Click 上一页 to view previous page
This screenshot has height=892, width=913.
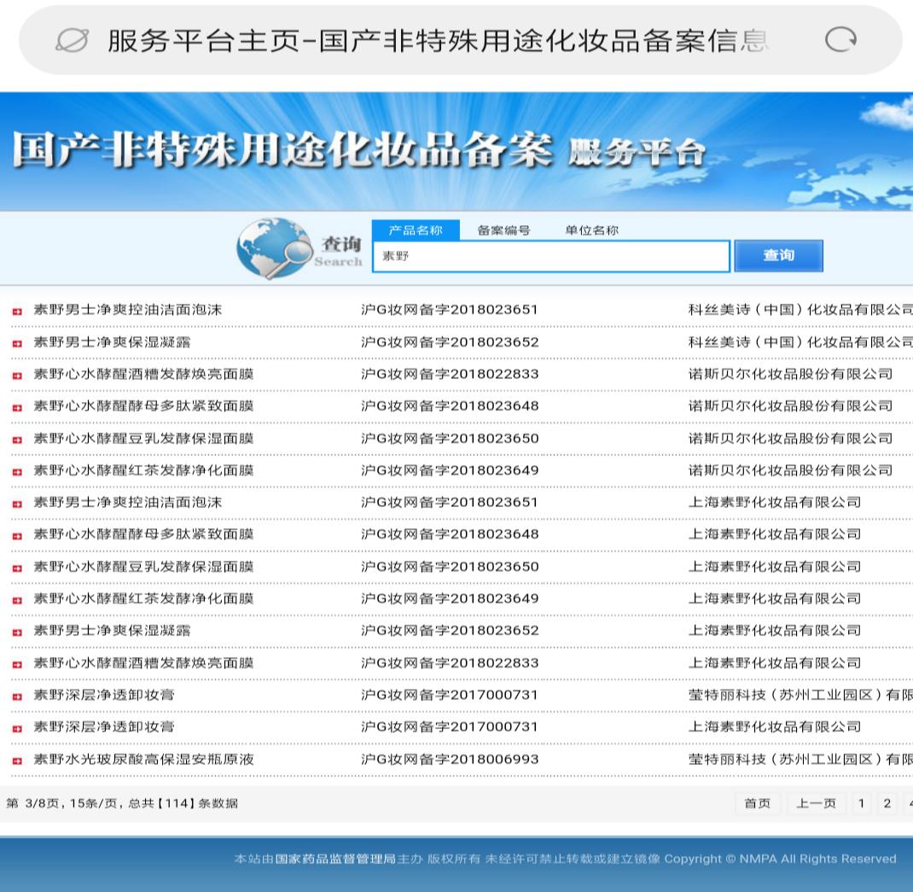[x=816, y=803]
